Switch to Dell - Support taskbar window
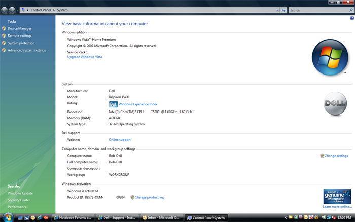This screenshot has height=222, width=355. 118,218
